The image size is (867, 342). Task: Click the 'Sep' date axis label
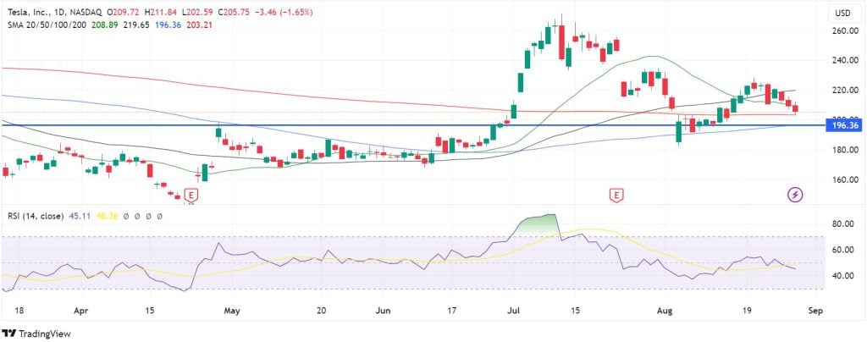pos(815,311)
